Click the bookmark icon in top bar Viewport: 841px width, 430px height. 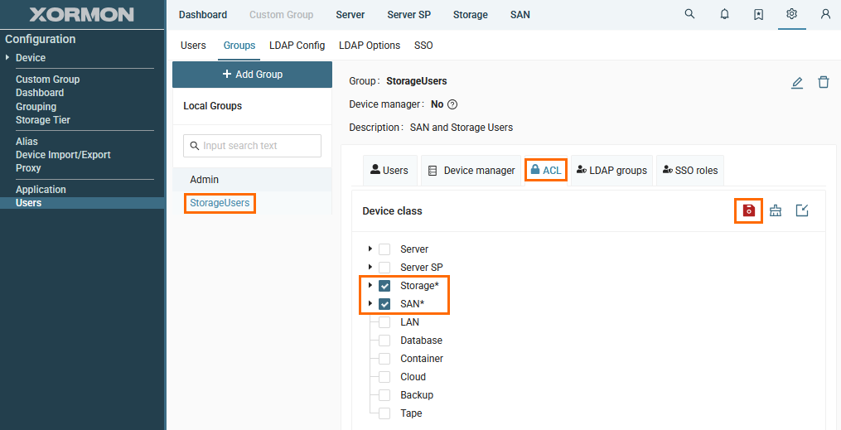(758, 14)
